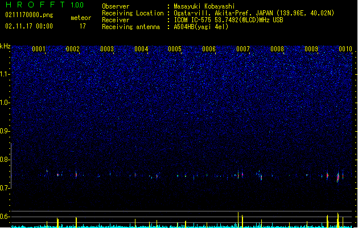The image size is (358, 228).
Task: Click the 0.6 kHz axis label
Action: 5,217
